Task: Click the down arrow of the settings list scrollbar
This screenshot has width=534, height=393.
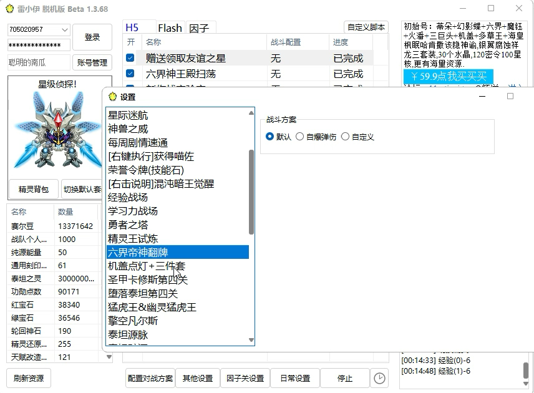Action: pyautogui.click(x=251, y=339)
